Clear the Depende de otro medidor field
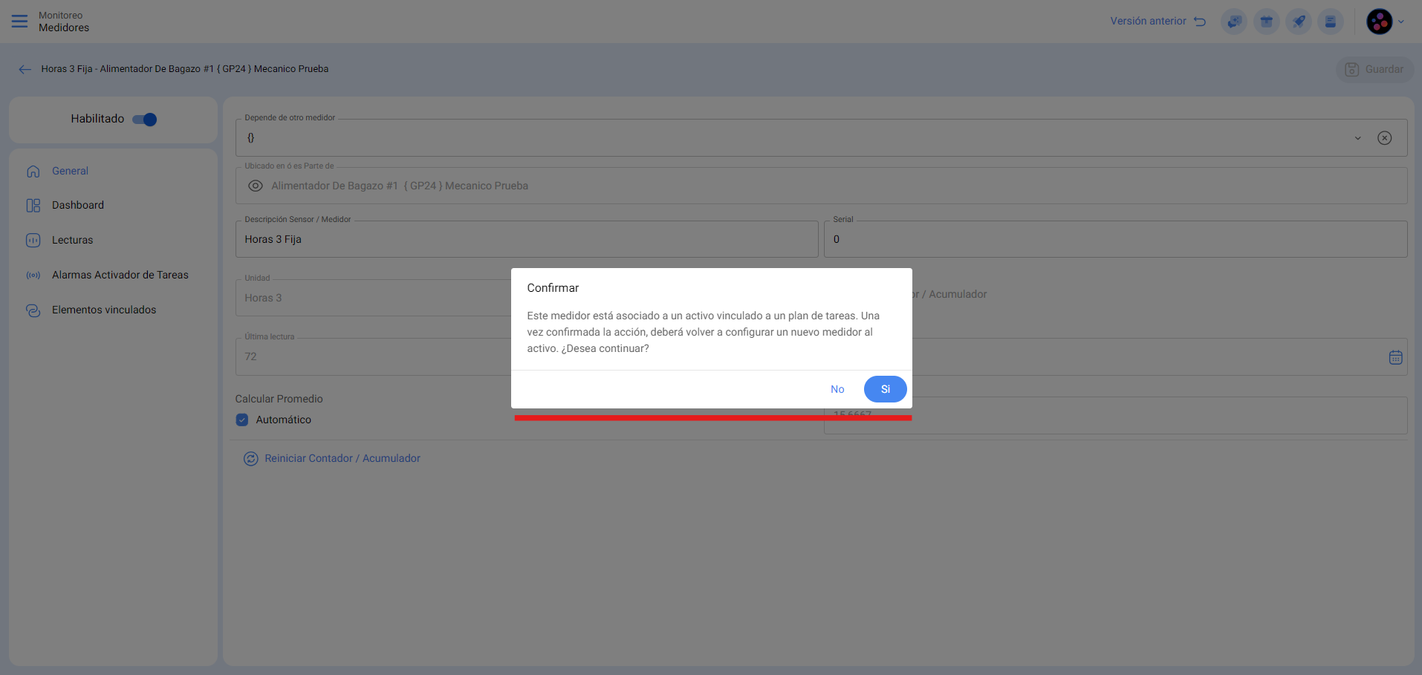Screen dimensions: 1422x675 tap(1384, 138)
